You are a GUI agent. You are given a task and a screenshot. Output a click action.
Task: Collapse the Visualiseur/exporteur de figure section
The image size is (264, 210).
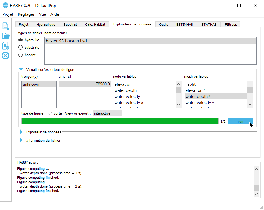(21, 70)
